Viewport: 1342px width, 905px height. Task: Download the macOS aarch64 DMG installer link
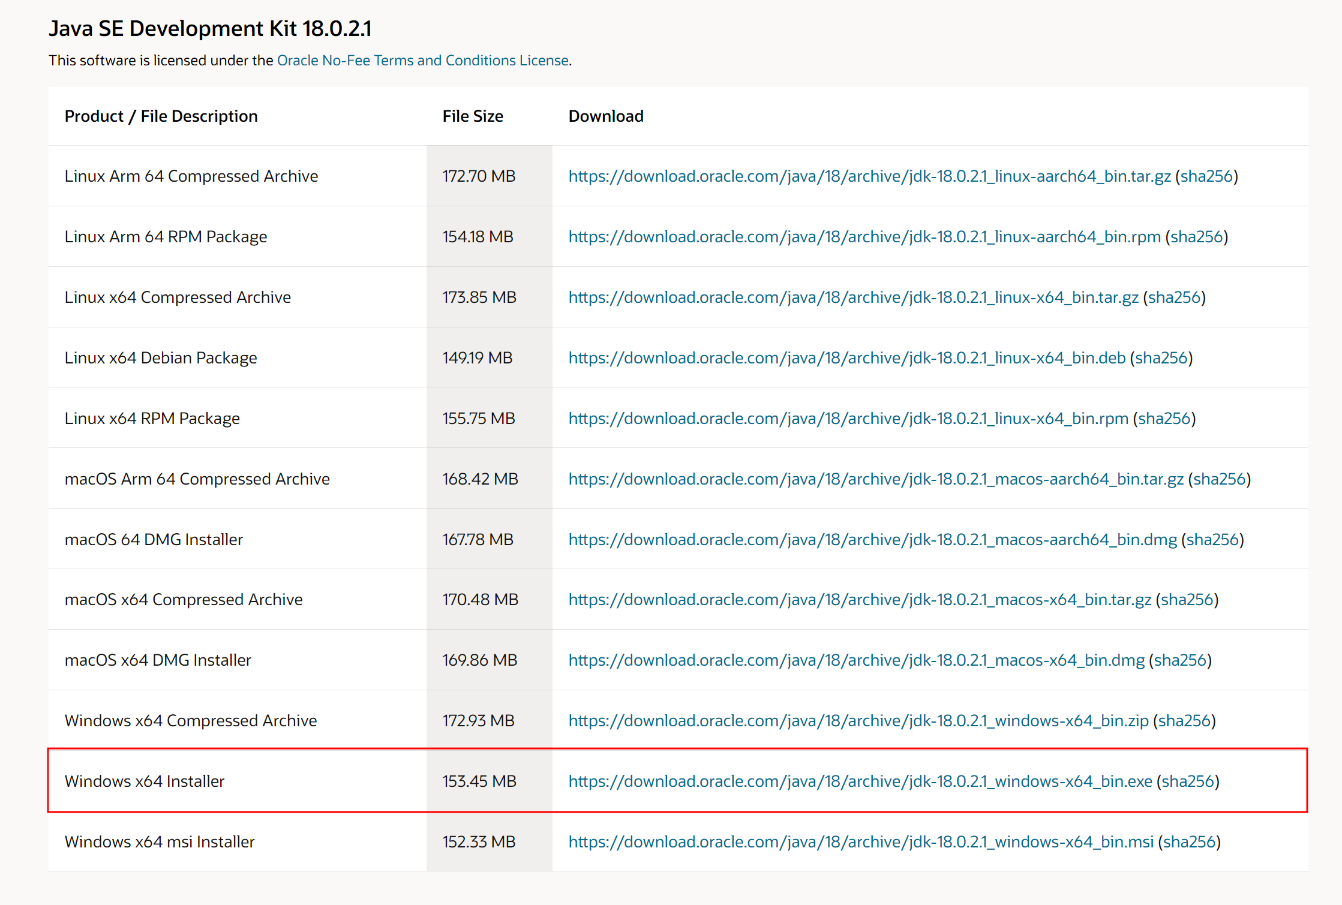(x=872, y=540)
